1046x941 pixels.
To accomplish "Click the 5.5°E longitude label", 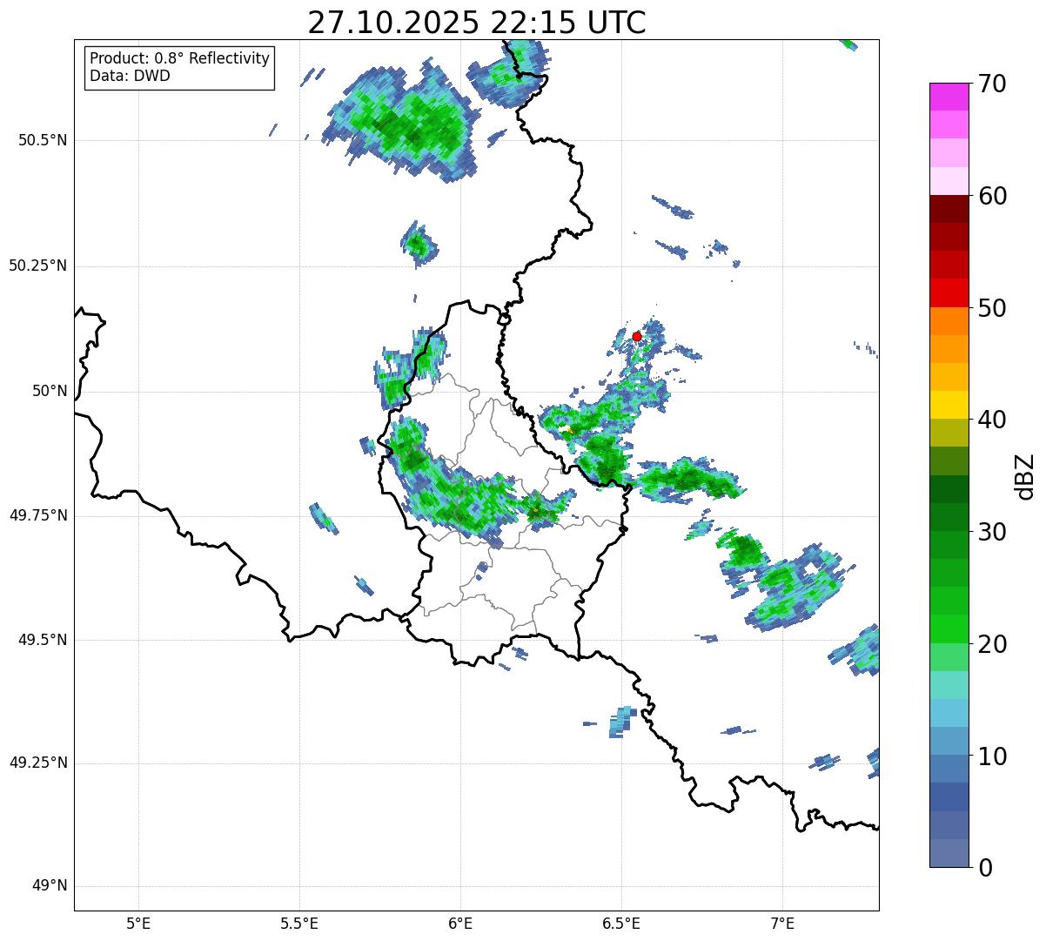I will [x=299, y=924].
